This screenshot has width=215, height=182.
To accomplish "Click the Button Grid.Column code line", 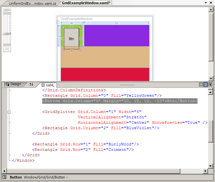I will (120, 101).
